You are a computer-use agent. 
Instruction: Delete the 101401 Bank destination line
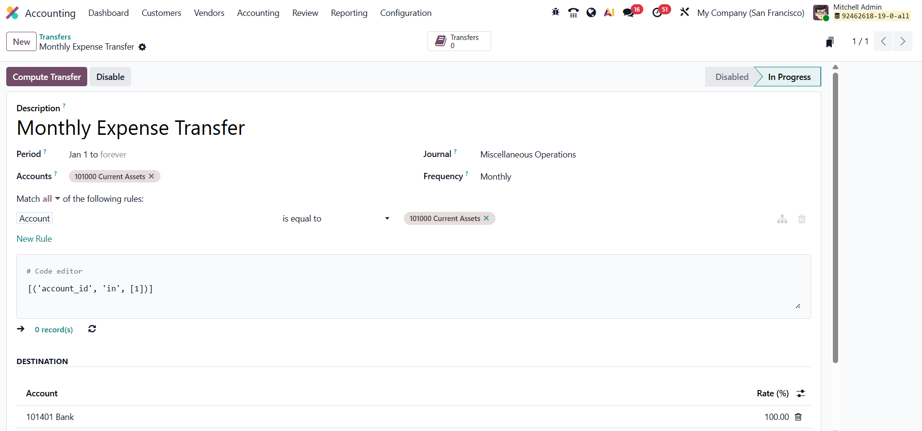point(798,417)
